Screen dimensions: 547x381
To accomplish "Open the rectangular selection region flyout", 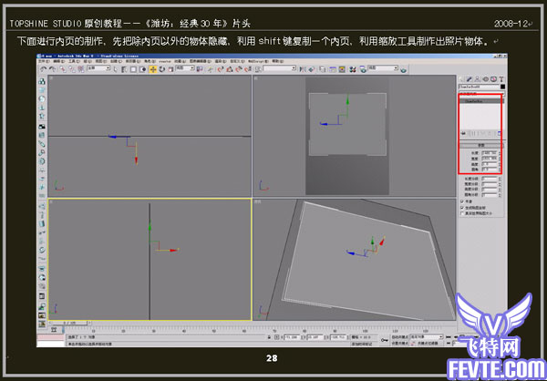I will [x=133, y=69].
